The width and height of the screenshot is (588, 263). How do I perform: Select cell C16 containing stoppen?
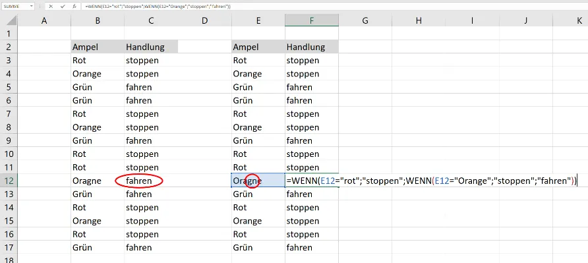151,234
